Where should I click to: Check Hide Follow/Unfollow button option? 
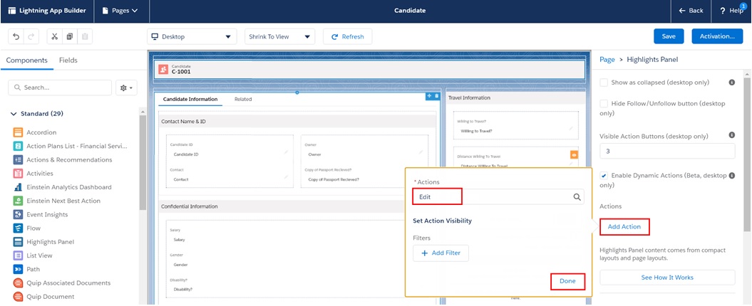(604, 103)
